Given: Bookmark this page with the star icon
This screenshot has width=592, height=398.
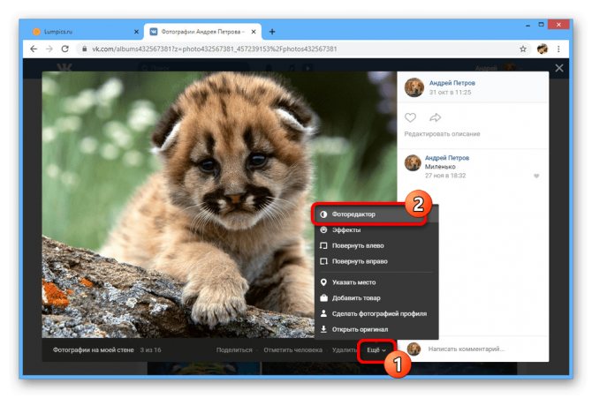Looking at the screenshot, I should click(523, 49).
